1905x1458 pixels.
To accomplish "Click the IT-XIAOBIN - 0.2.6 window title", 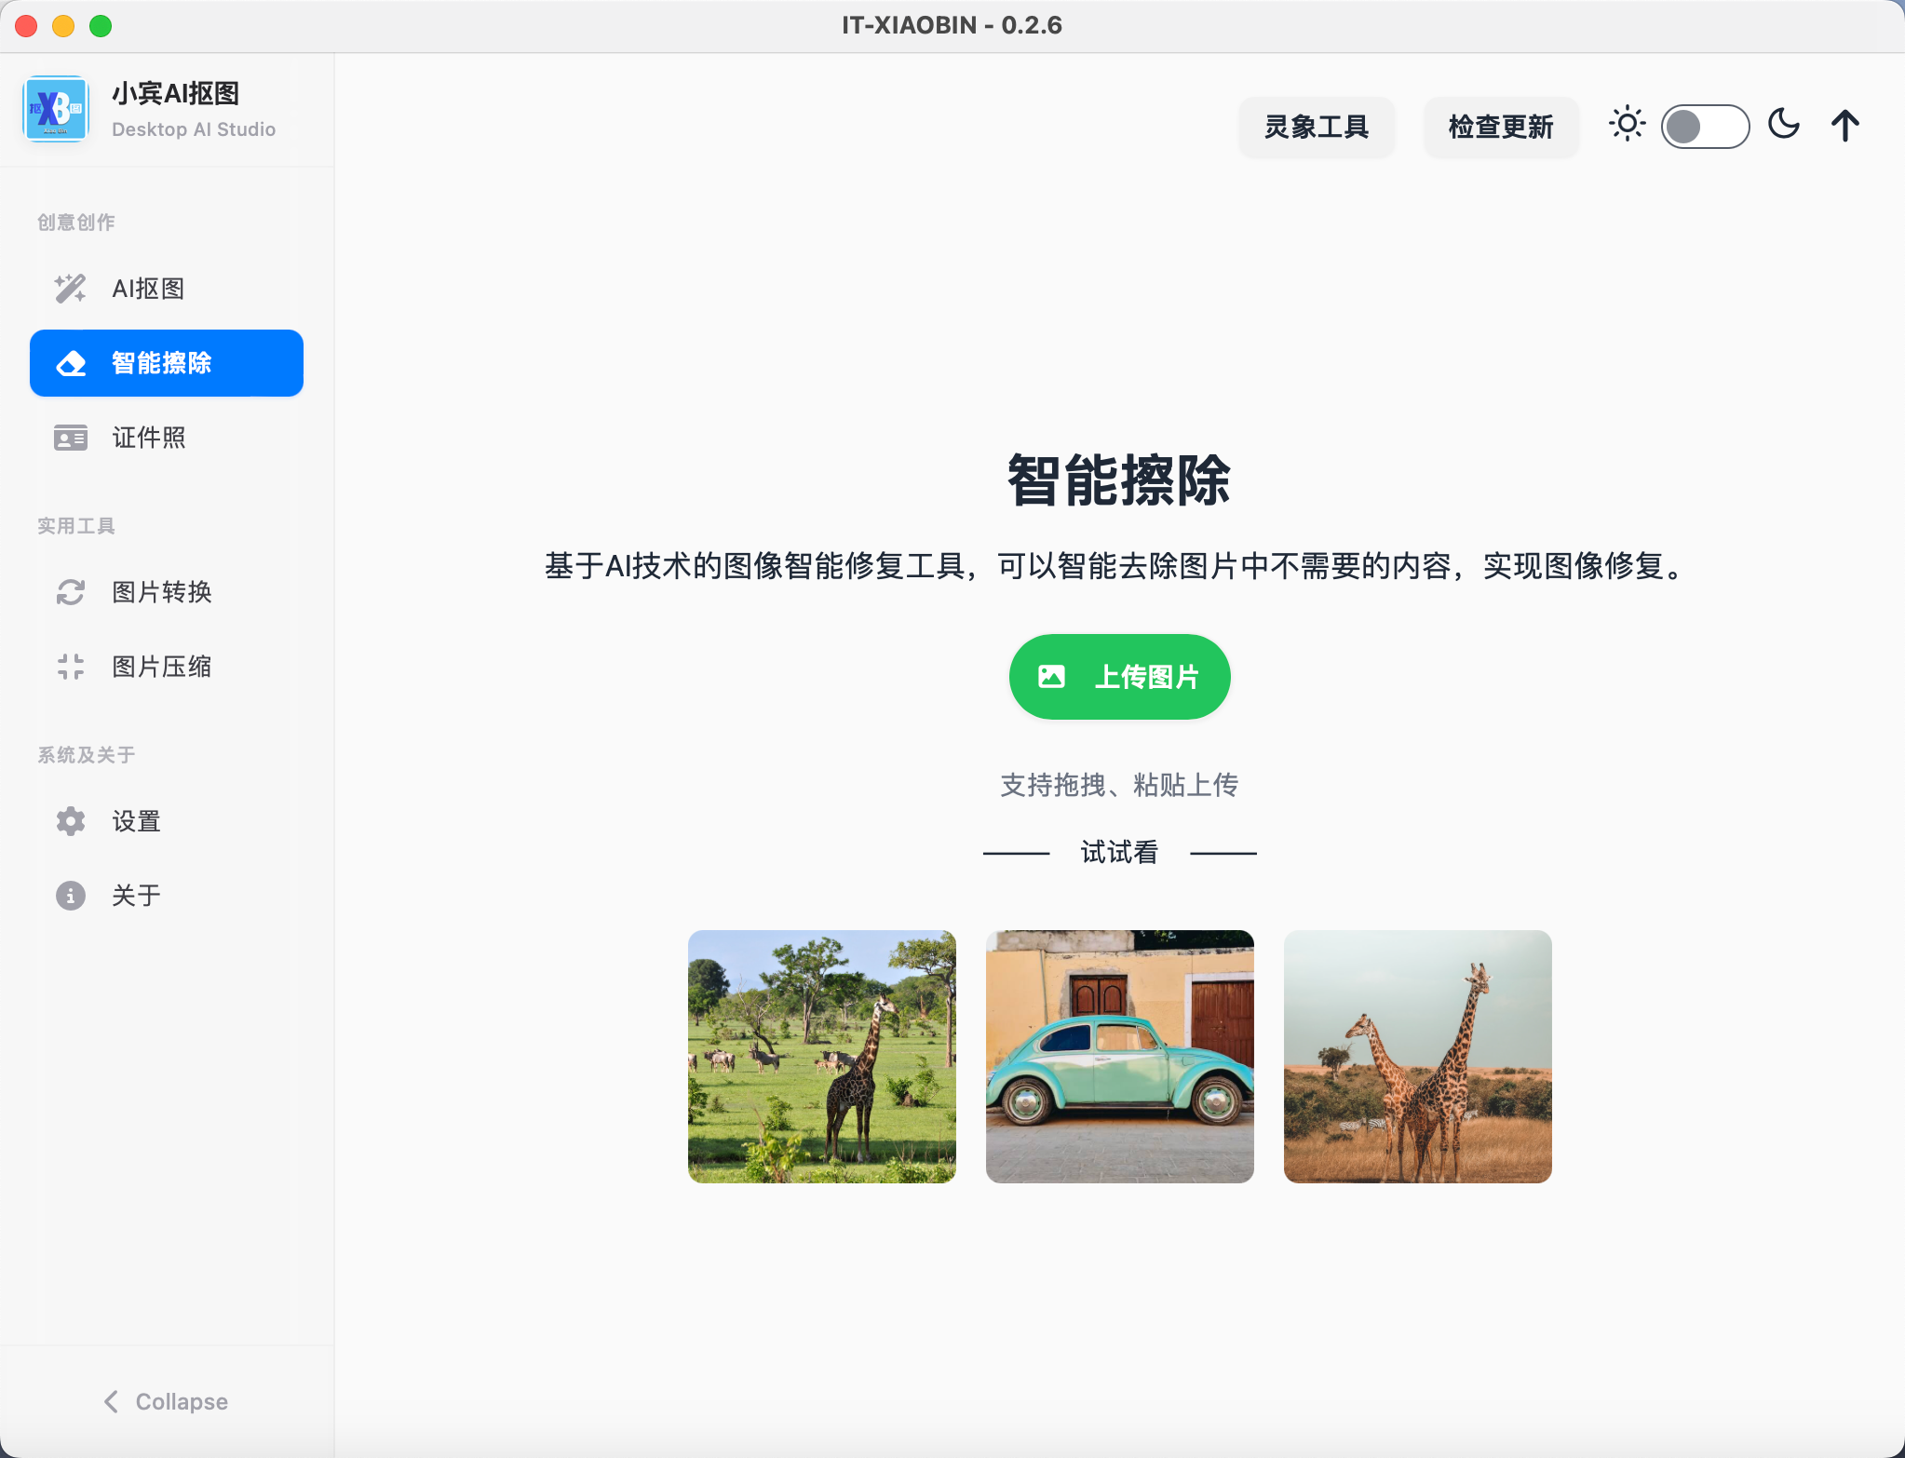I will point(952,25).
